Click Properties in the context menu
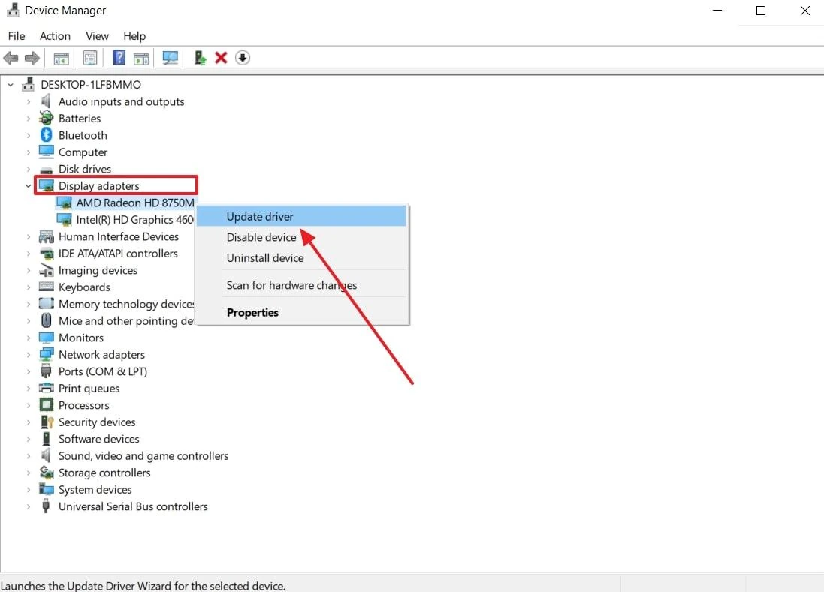Screen dimensions: 824x592 point(252,313)
